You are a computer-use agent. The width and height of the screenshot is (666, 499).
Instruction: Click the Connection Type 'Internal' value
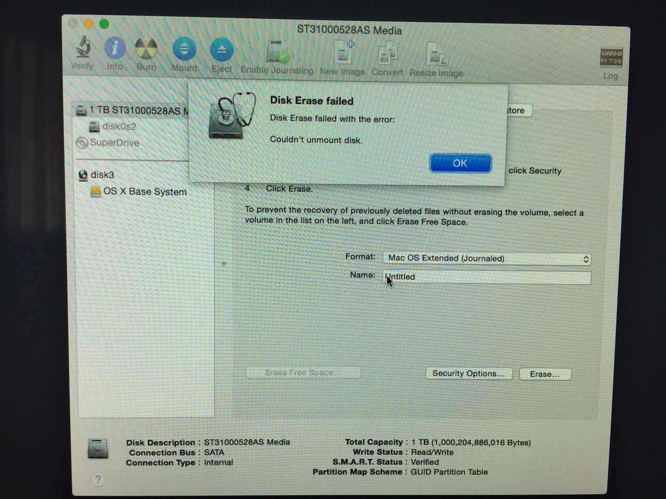[x=219, y=463]
